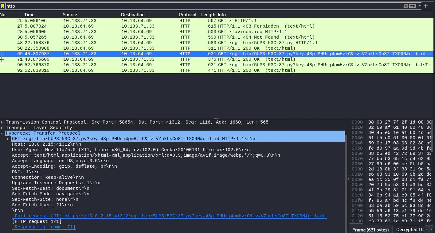Select the [HTTP request 1/1] line

(x=37, y=222)
